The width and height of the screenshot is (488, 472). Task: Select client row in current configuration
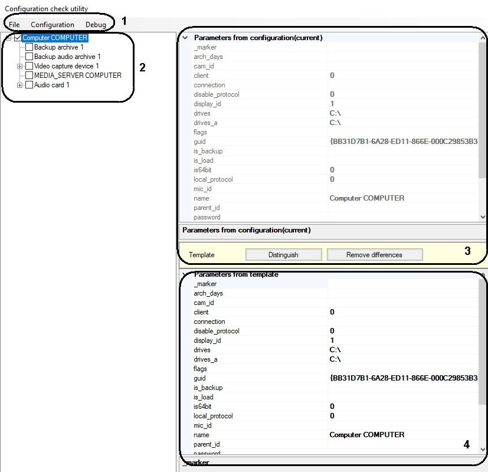click(335, 76)
